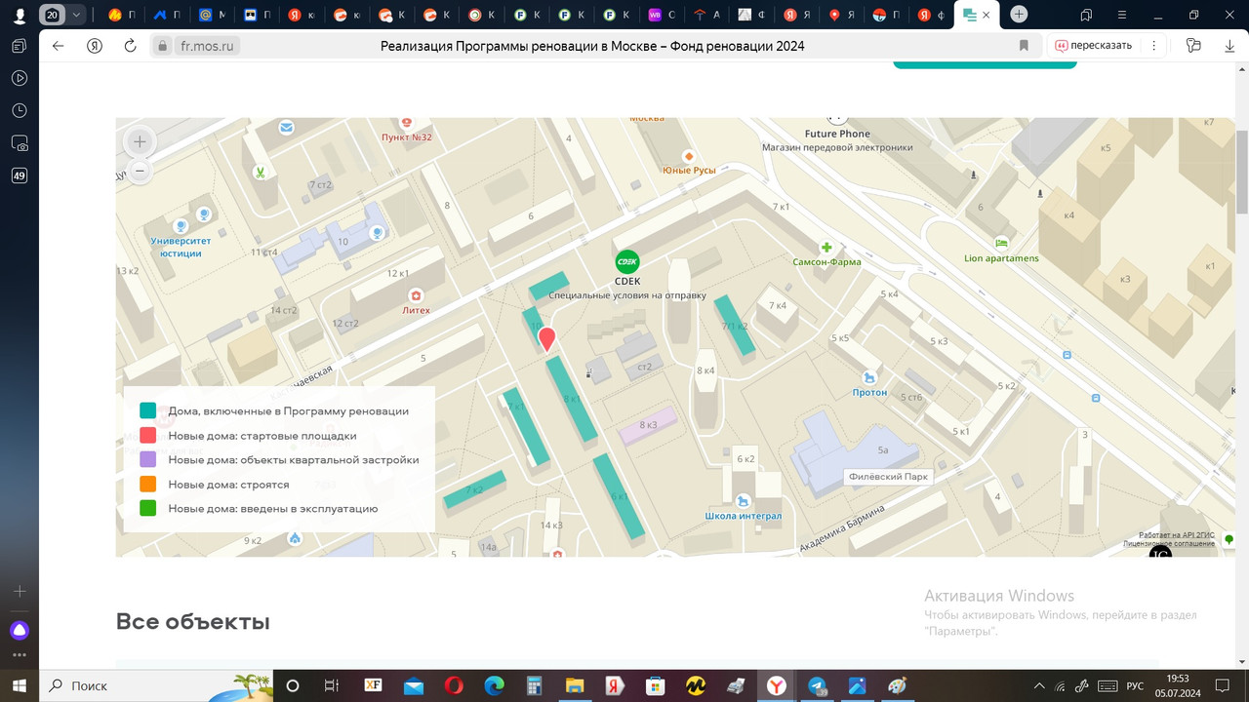Expand the hidden system tray icons chevron
Image resolution: width=1249 pixels, height=702 pixels.
click(x=1037, y=686)
